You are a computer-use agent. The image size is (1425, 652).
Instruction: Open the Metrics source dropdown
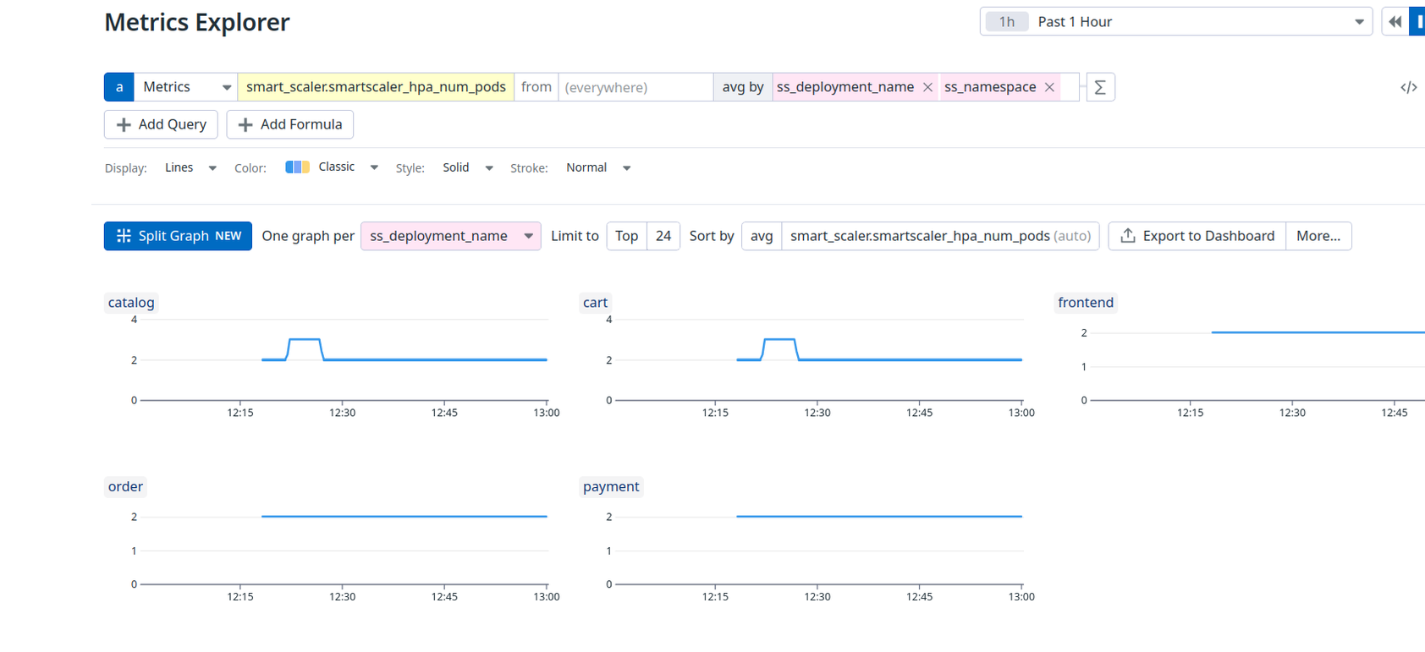tap(186, 87)
